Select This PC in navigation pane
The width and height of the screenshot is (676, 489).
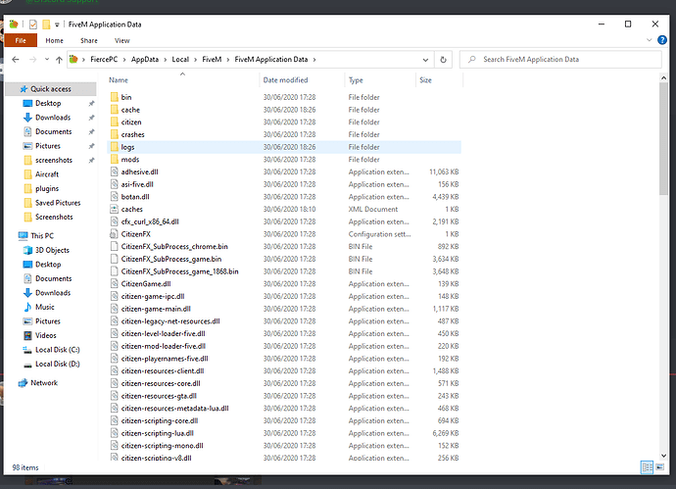click(x=42, y=236)
